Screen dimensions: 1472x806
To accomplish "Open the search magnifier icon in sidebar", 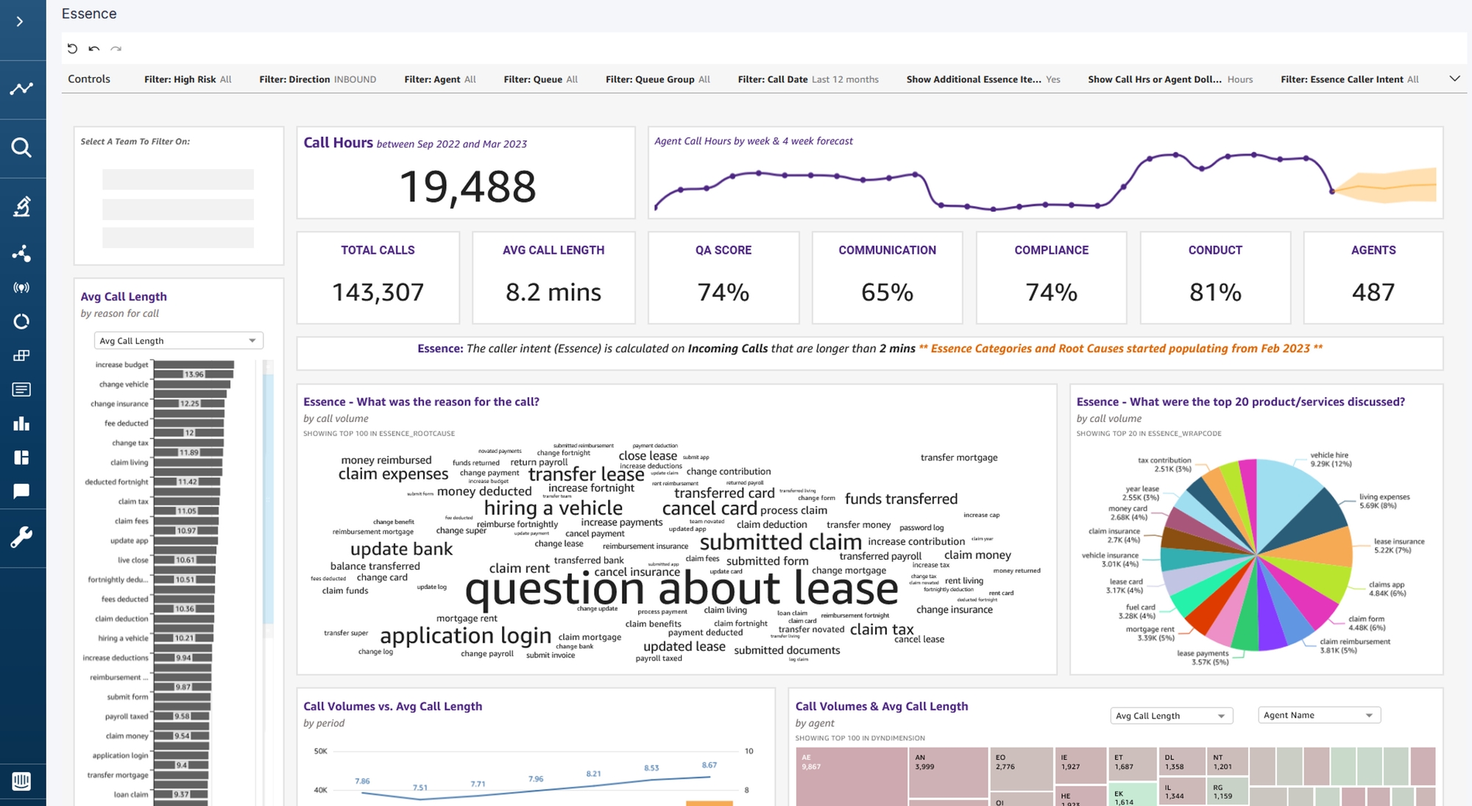I will coord(21,148).
